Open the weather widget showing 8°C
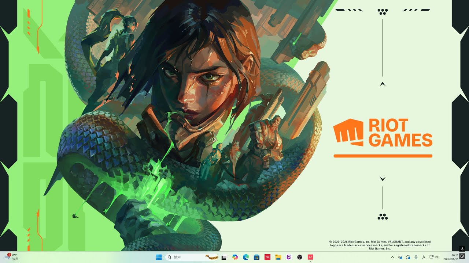The height and width of the screenshot is (263, 469). (x=11, y=257)
